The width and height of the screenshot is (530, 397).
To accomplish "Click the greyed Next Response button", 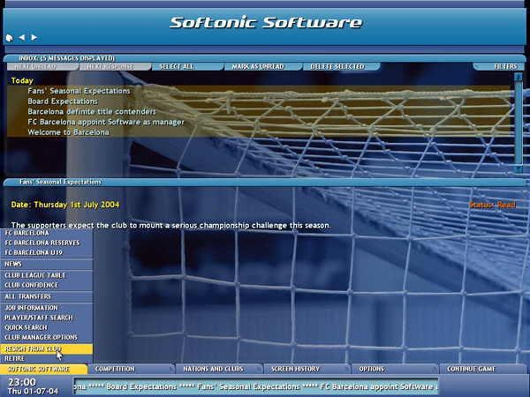I will pyautogui.click(x=115, y=66).
